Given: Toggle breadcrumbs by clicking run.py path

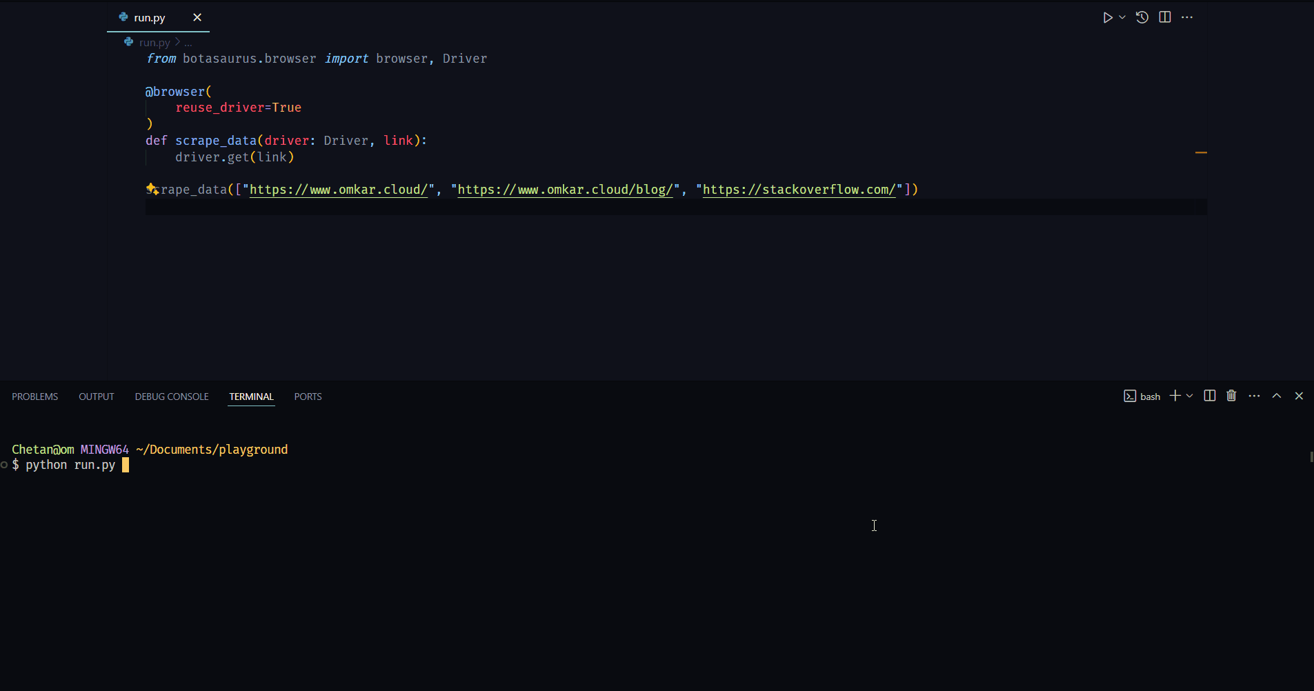Looking at the screenshot, I should [x=153, y=42].
